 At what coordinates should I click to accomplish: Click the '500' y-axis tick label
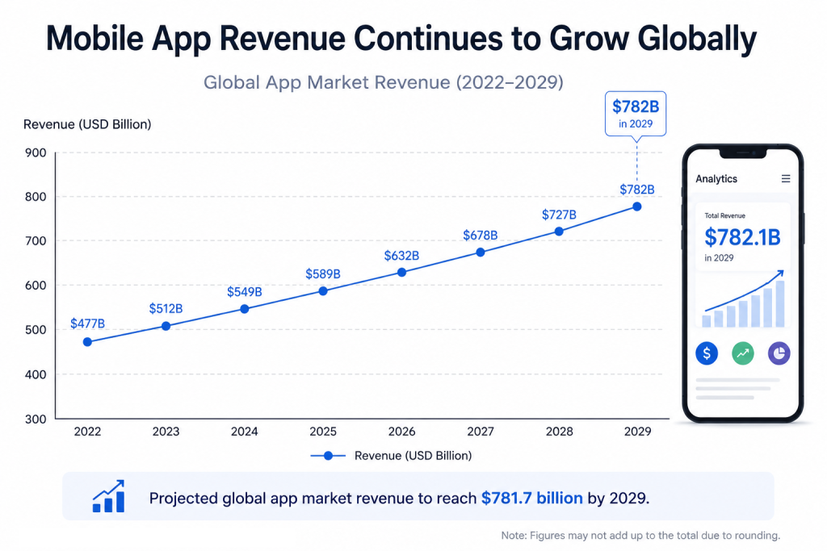coord(36,330)
